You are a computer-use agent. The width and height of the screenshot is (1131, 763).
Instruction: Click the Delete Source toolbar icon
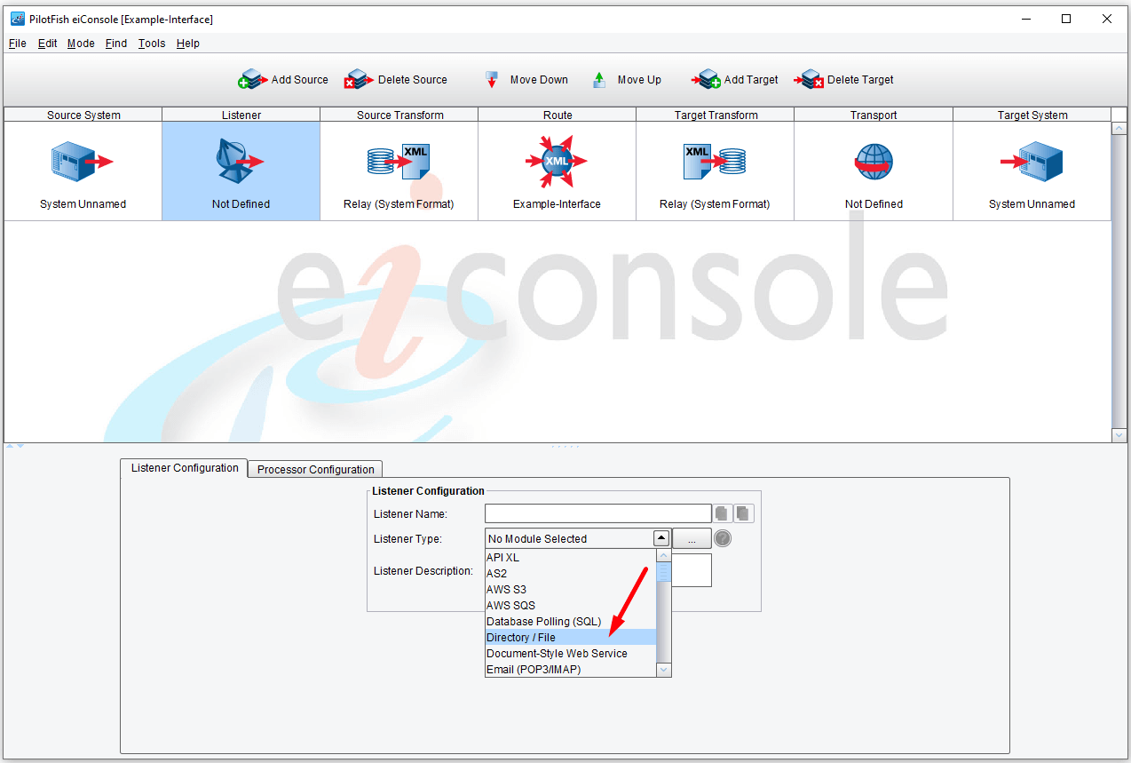360,80
